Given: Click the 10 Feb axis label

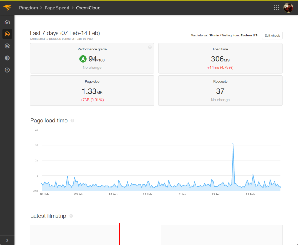Looking at the screenshot, I should 113,194.
